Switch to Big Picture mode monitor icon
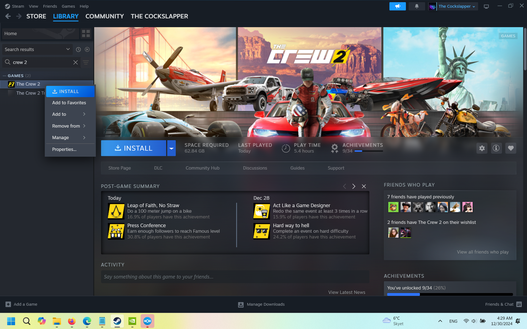 (486, 6)
